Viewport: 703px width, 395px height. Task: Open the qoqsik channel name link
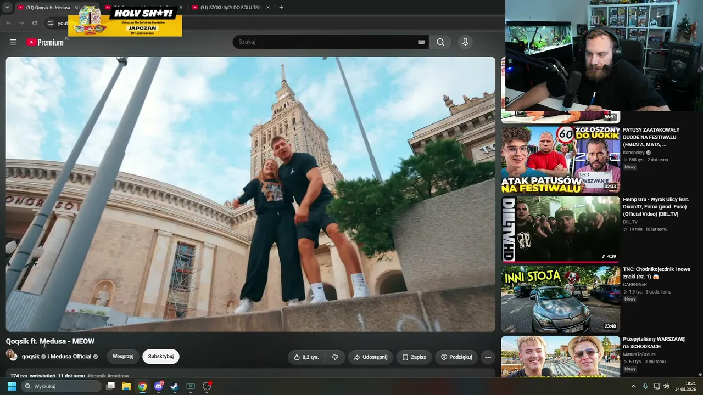[x=31, y=357]
